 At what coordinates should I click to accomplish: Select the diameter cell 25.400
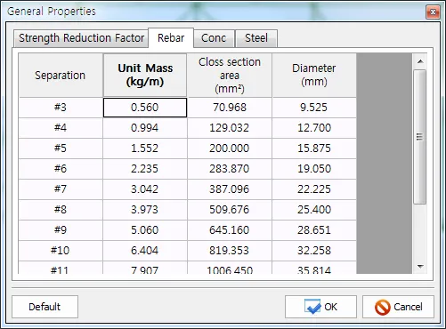point(314,210)
